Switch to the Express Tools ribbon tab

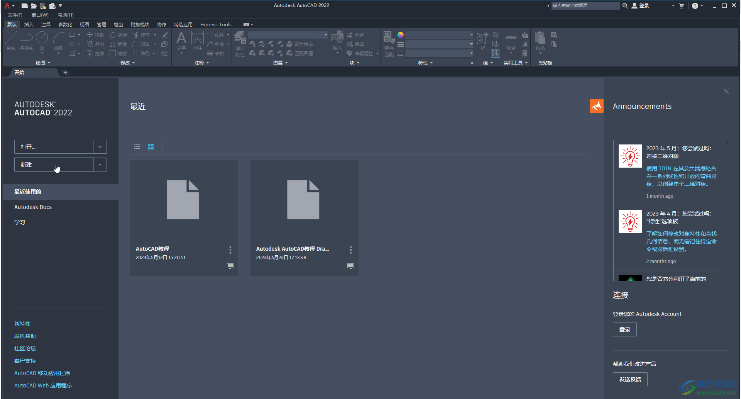pyautogui.click(x=216, y=24)
